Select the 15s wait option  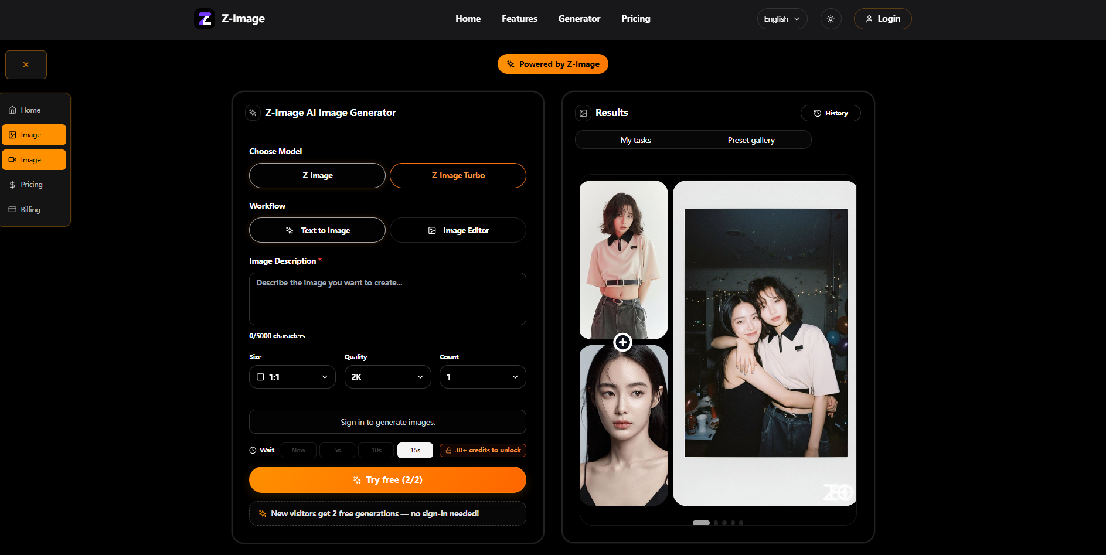415,450
